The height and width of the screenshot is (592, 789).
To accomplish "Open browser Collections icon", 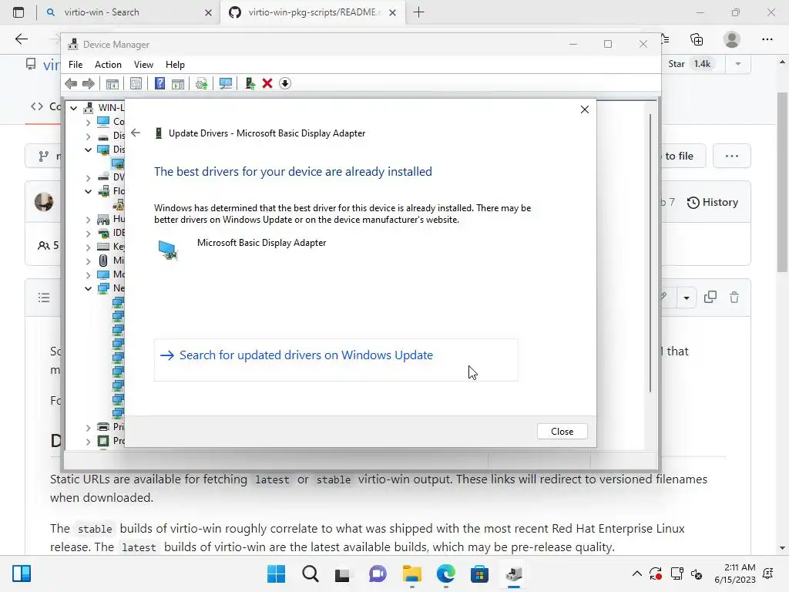I will pos(697,39).
